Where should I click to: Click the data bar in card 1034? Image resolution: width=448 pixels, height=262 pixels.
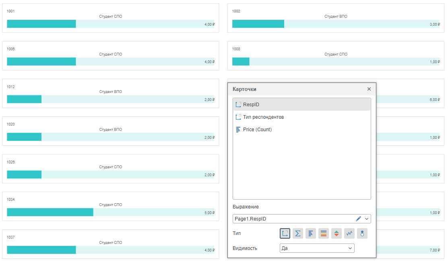tap(50, 212)
